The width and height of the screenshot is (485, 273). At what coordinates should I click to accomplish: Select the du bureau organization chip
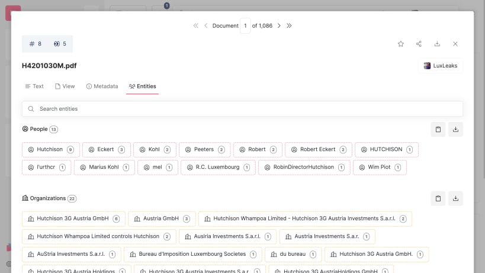tap(293, 254)
